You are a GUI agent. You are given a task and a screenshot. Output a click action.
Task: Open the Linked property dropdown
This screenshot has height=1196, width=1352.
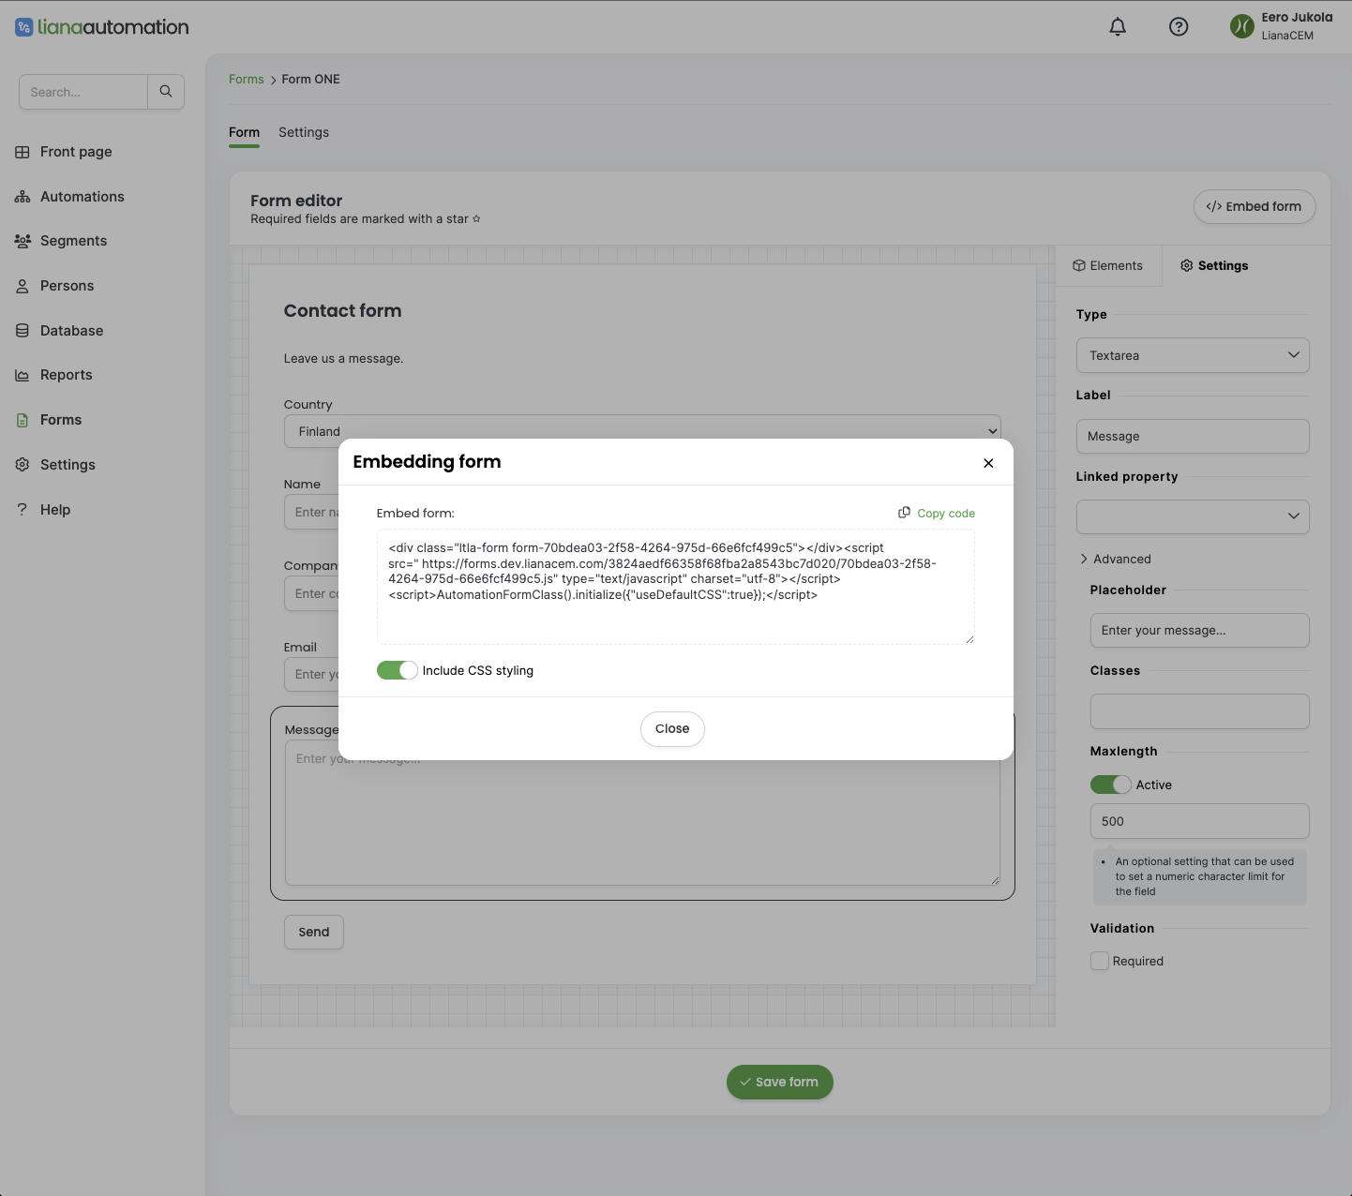pyautogui.click(x=1193, y=516)
